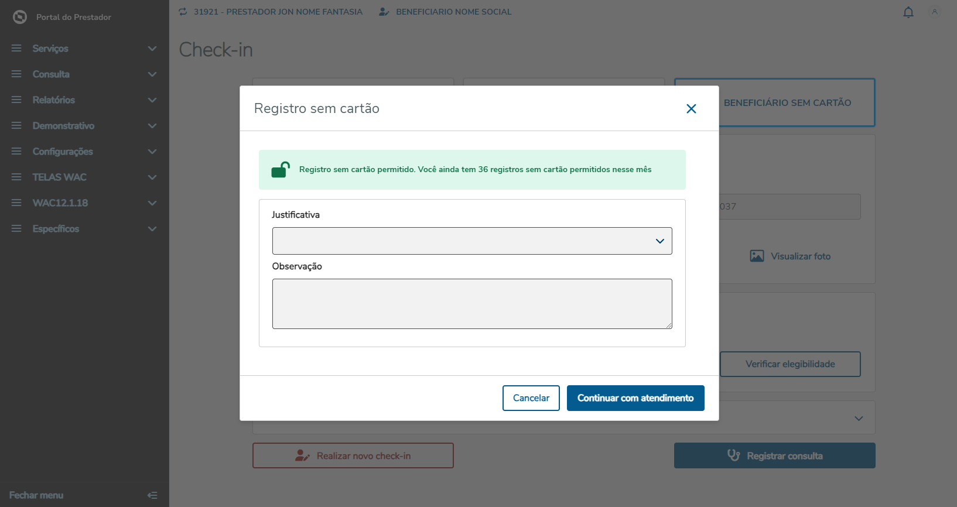Open the user profile avatar
The image size is (957, 507).
[x=935, y=12]
